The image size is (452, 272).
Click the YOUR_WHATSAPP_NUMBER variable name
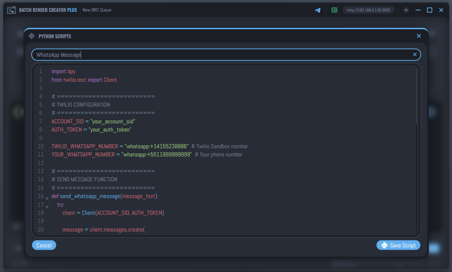pos(83,155)
